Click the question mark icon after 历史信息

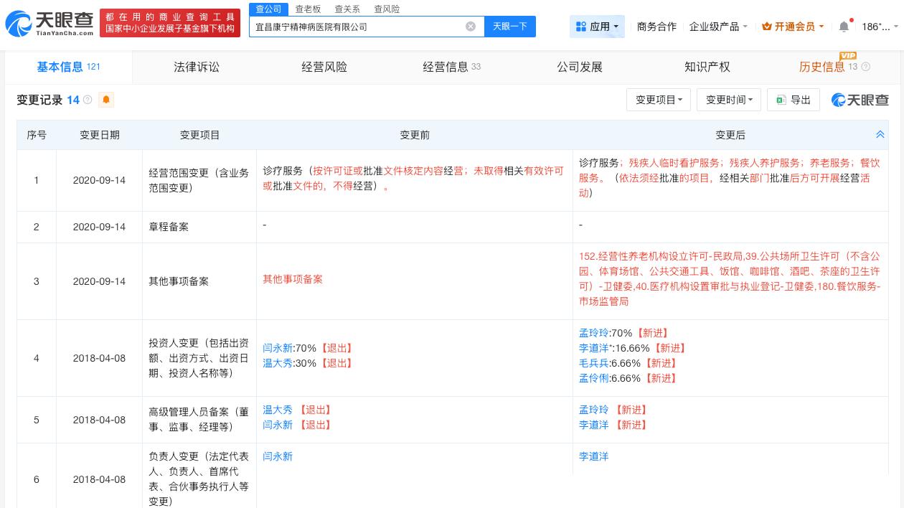pos(866,66)
